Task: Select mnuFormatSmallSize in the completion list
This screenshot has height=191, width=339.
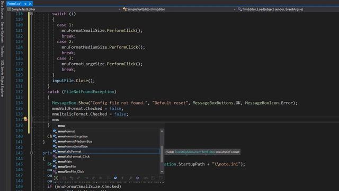Action: pos(106,146)
